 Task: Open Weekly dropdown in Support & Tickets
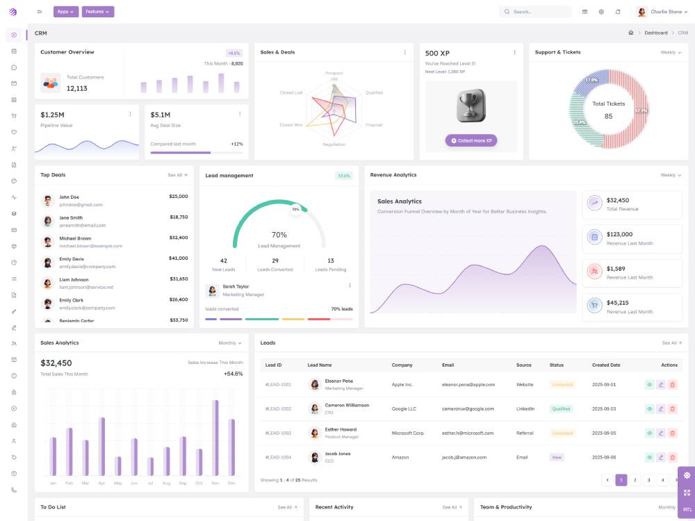pyautogui.click(x=671, y=52)
